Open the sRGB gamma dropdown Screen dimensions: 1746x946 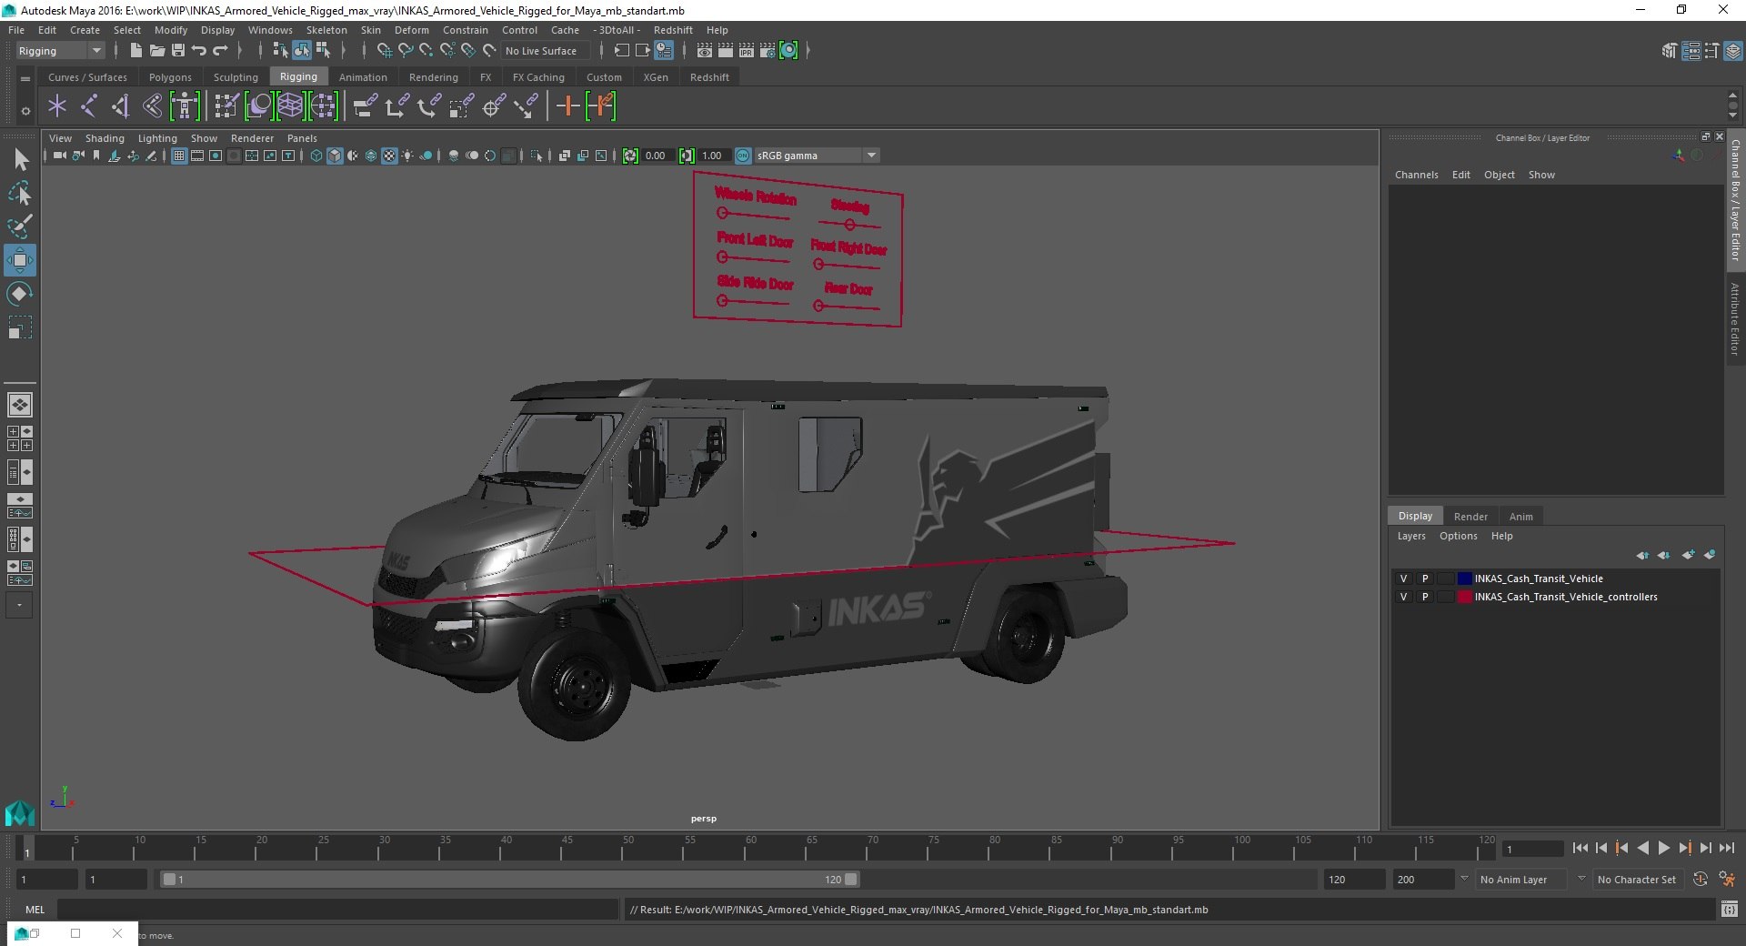817,156
